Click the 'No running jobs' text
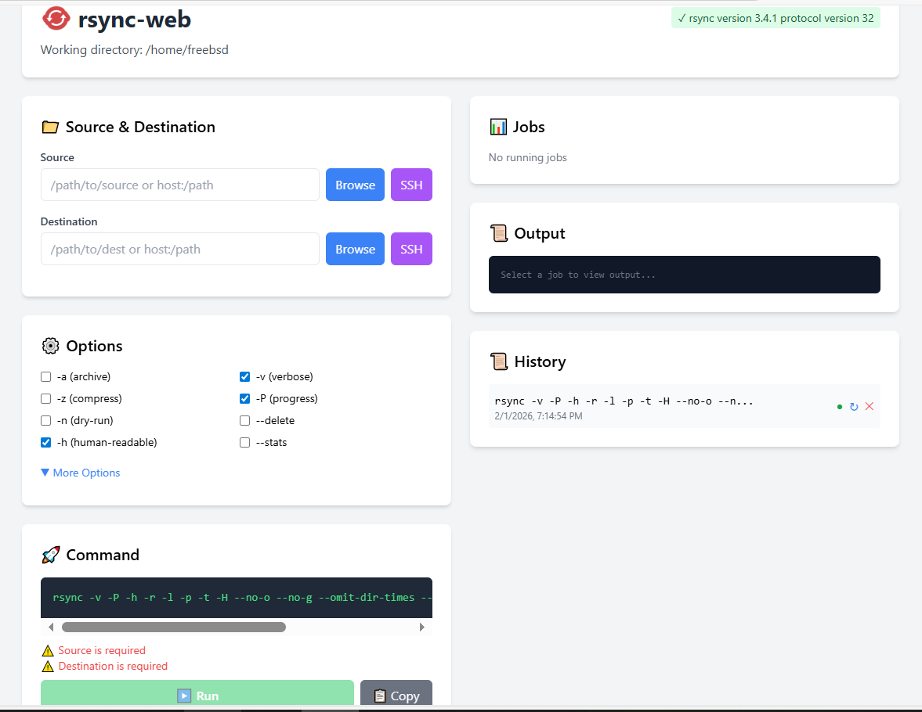This screenshot has width=922, height=712. pos(527,157)
